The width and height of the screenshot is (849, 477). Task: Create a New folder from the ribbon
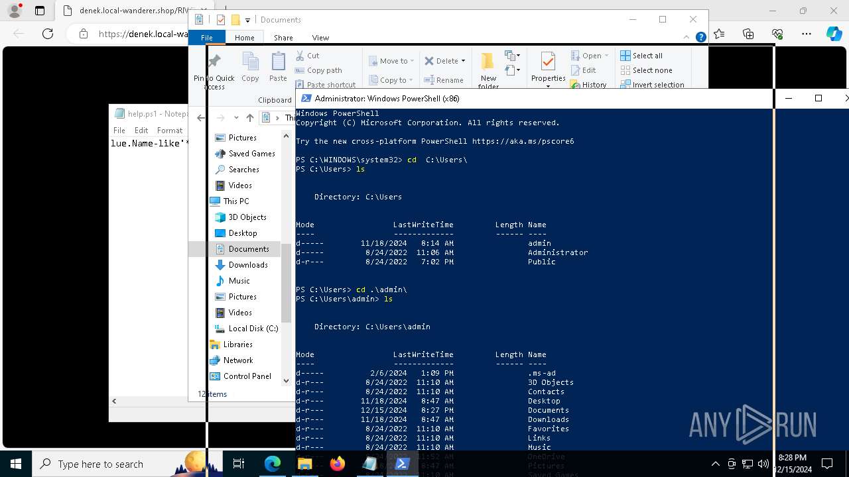click(488, 71)
